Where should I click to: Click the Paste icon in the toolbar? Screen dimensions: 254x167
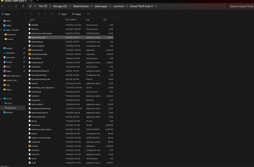coord(31,14)
